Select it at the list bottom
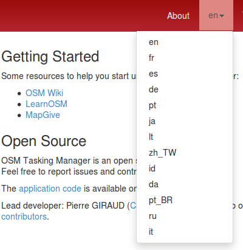243x250 pixels. (x=185, y=232)
